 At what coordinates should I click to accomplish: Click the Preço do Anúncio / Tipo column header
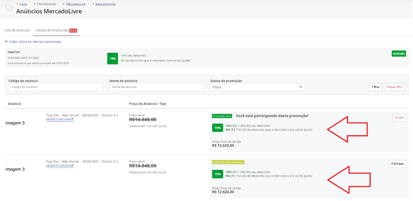point(148,104)
